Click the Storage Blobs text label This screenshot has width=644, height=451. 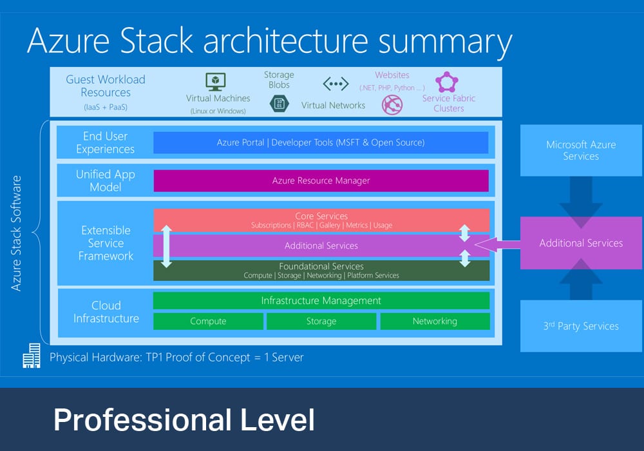[x=279, y=80]
